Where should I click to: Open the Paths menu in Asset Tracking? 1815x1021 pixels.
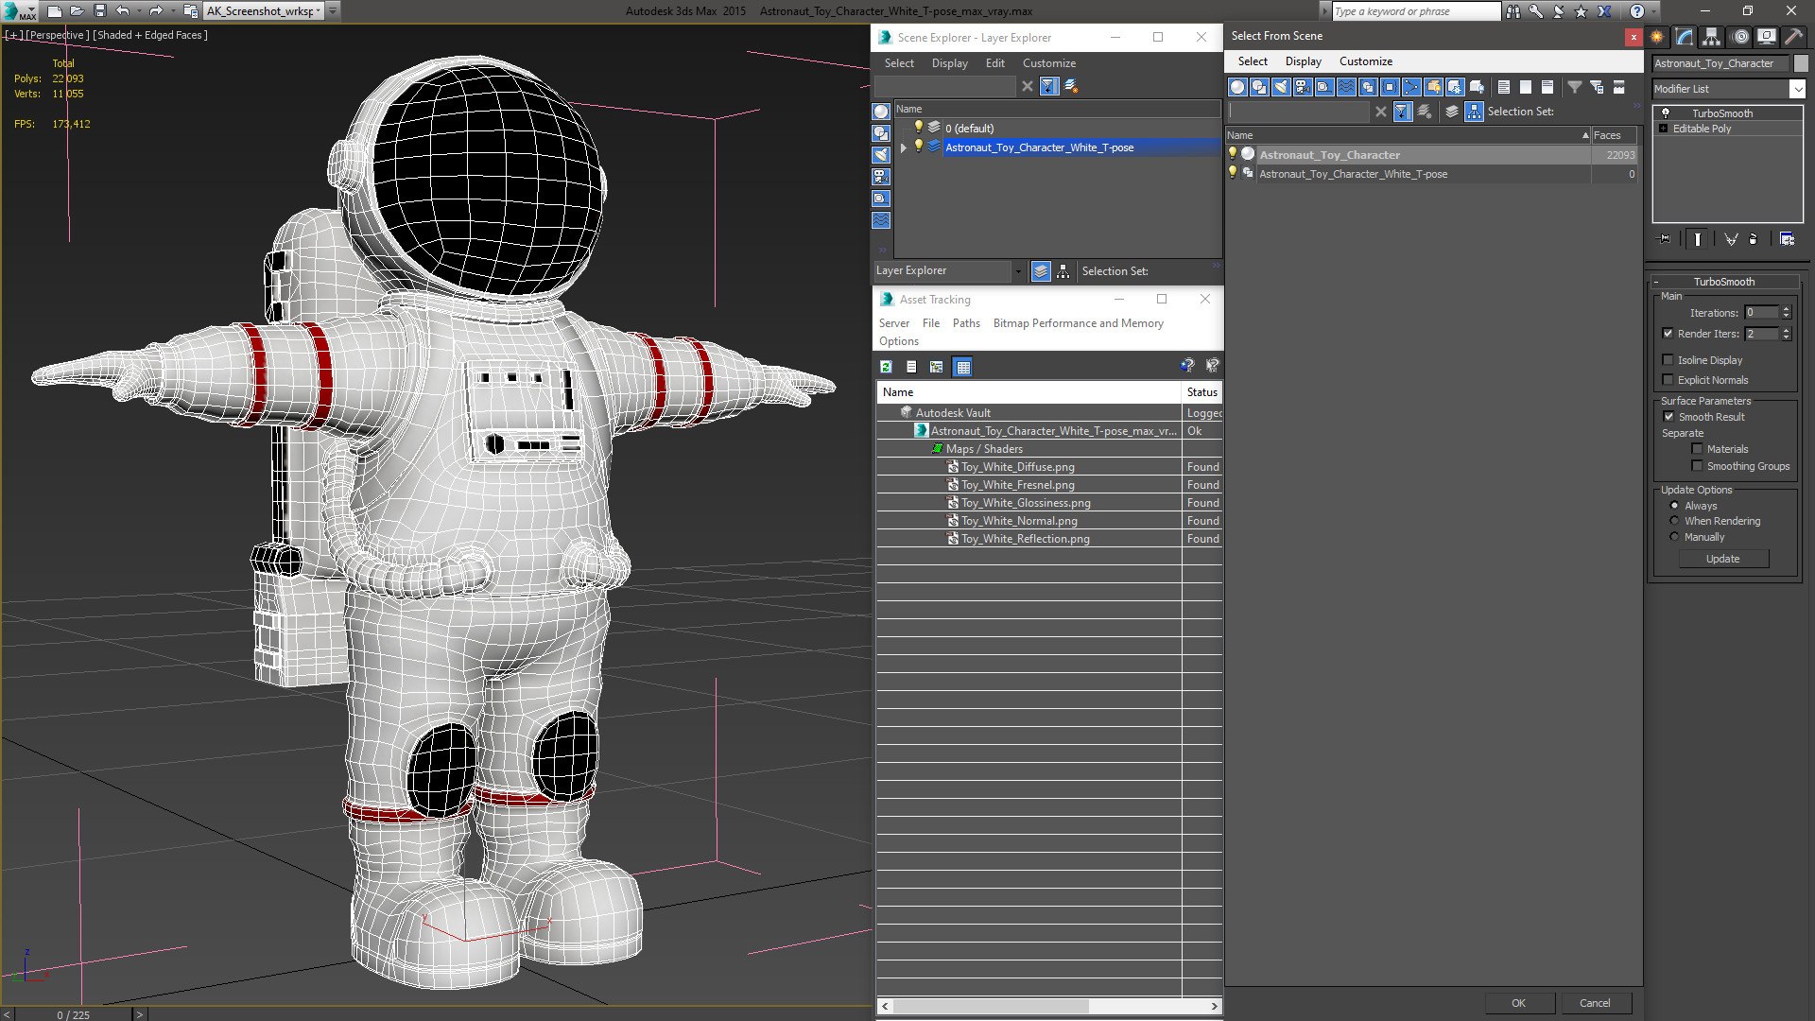click(965, 323)
